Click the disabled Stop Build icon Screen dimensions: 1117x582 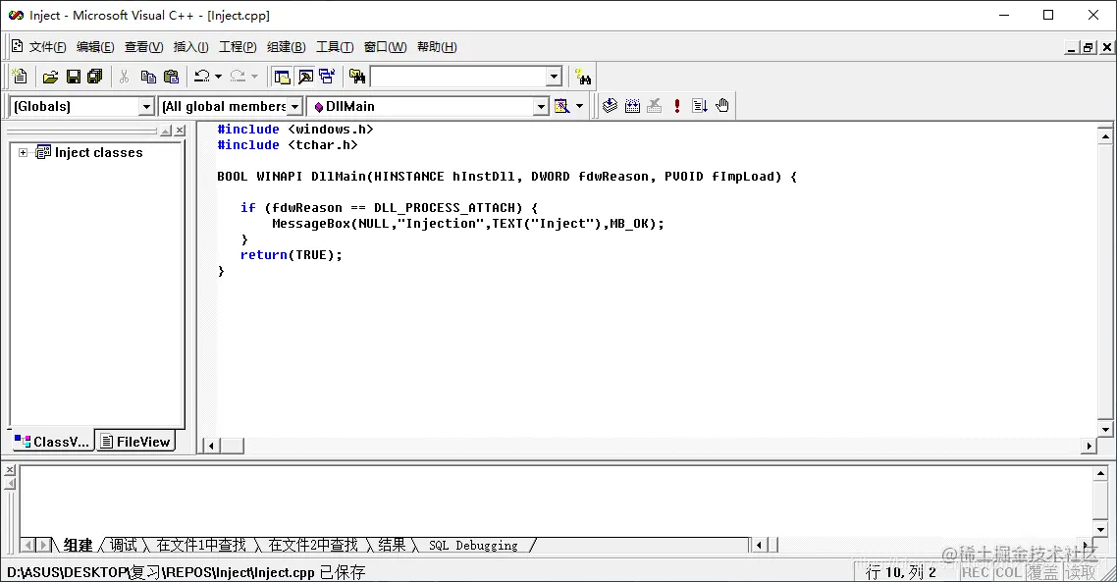[x=655, y=106]
